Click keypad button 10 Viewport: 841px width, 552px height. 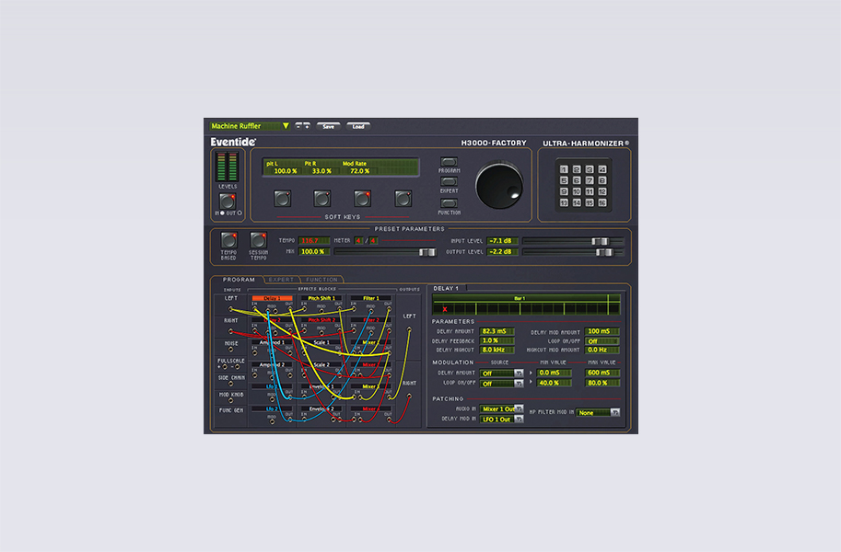pos(577,192)
